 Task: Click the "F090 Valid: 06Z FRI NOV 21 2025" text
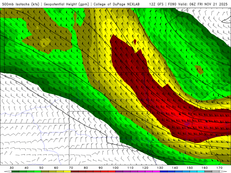198,4
